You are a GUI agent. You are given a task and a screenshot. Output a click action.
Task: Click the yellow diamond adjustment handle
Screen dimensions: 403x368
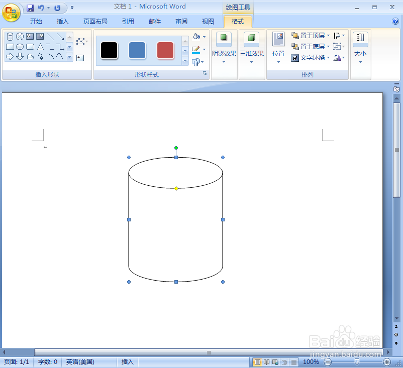pyautogui.click(x=176, y=188)
